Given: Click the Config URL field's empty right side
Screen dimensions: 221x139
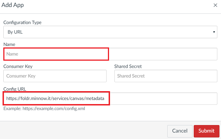Looking at the screenshot, I should (164, 99).
